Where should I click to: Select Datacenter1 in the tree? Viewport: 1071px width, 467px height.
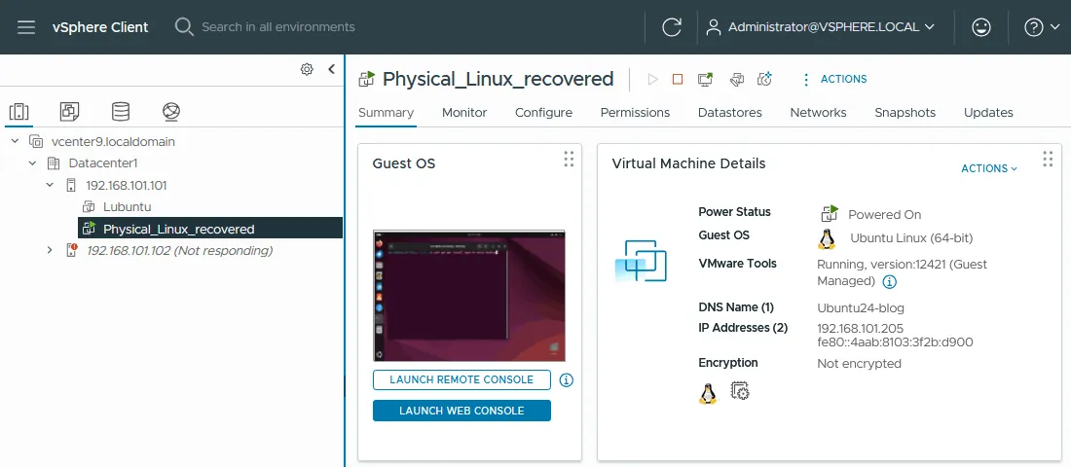103,163
